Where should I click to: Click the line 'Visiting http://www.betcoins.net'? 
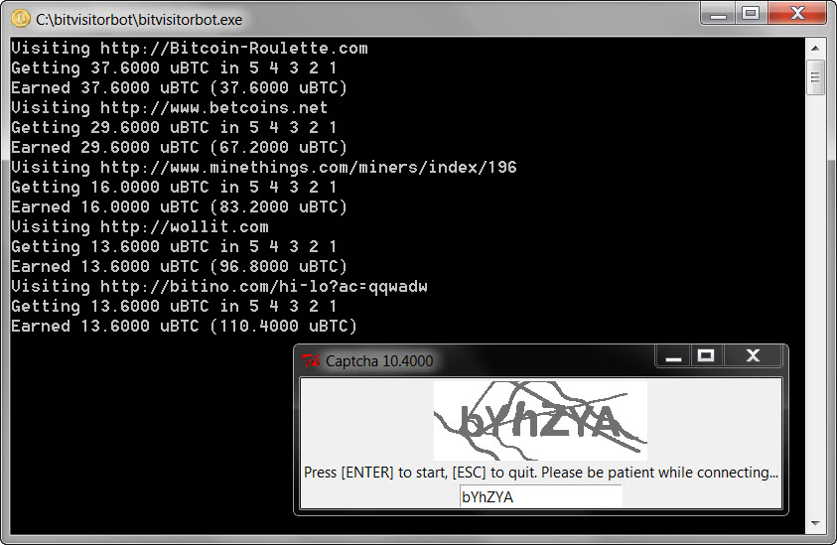pyautogui.click(x=169, y=108)
